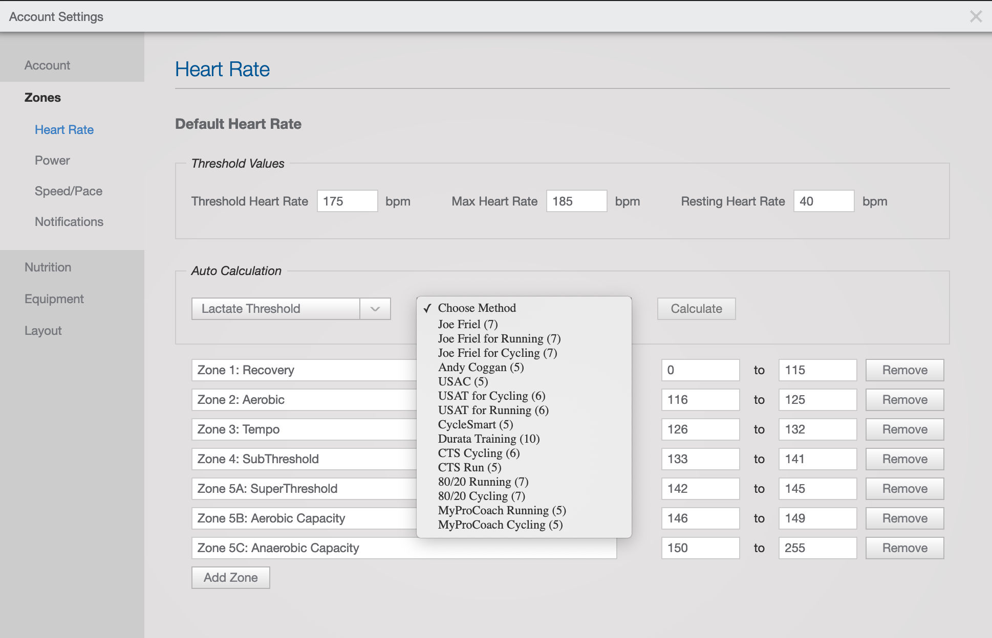This screenshot has width=992, height=638.
Task: View Notifications settings
Action: click(x=69, y=221)
